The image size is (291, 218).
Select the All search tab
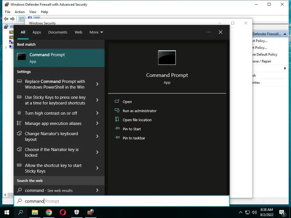(23, 32)
